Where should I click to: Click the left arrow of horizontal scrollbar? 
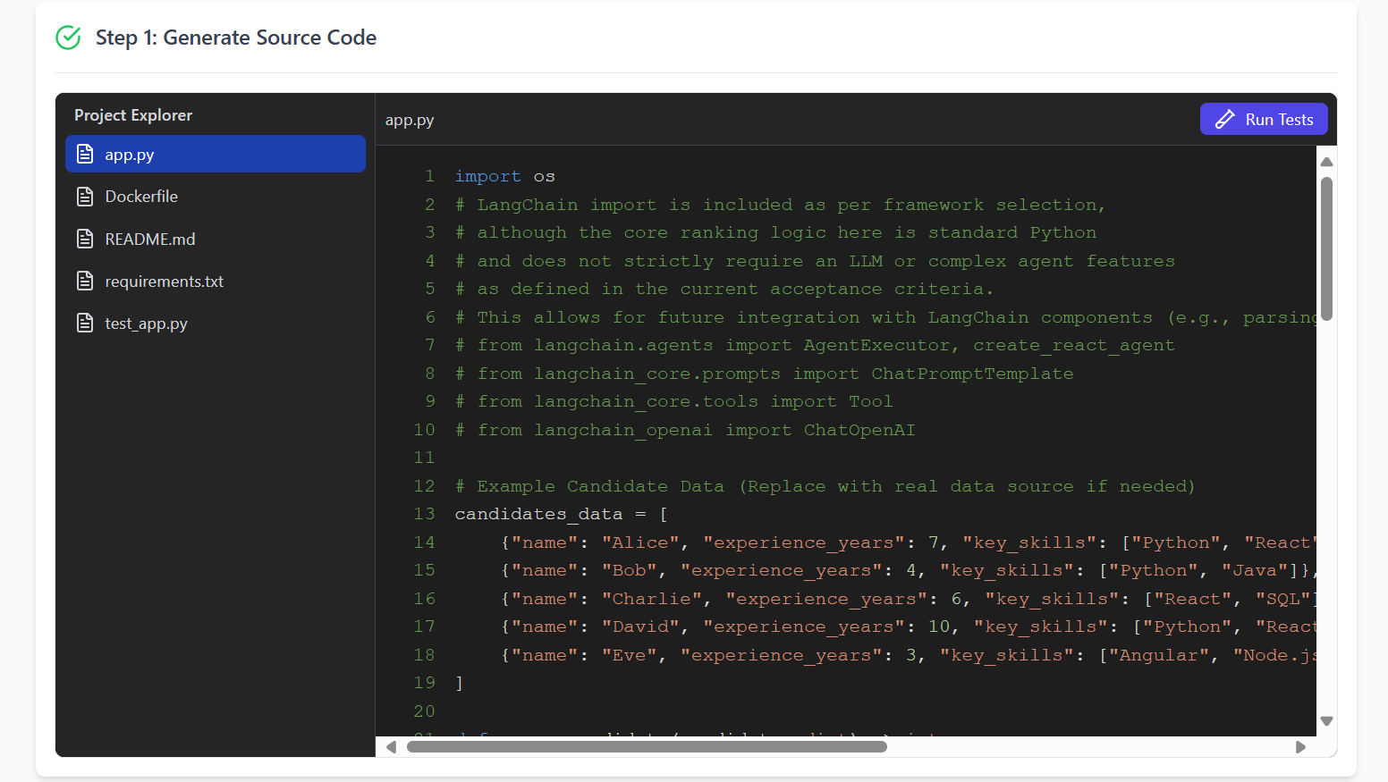pos(391,747)
